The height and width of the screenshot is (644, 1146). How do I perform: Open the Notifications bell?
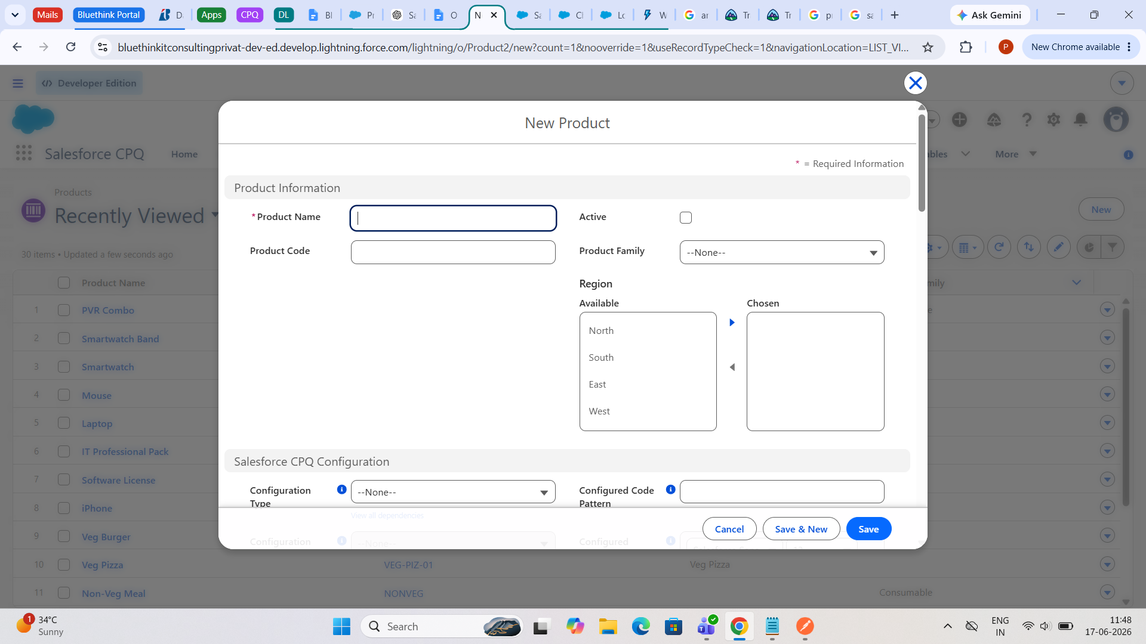click(1080, 120)
